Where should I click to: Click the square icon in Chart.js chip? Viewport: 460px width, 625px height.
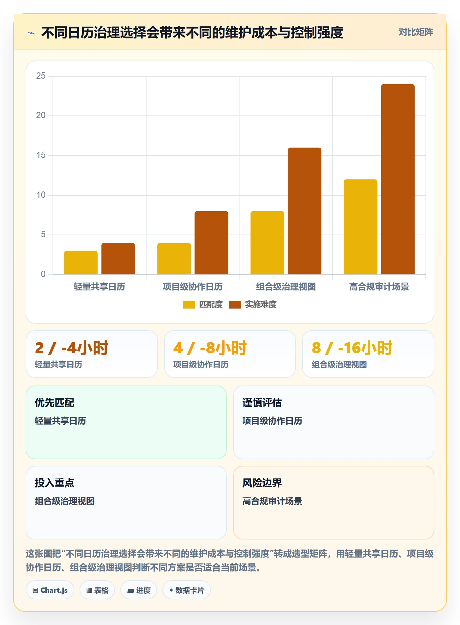pyautogui.click(x=35, y=590)
